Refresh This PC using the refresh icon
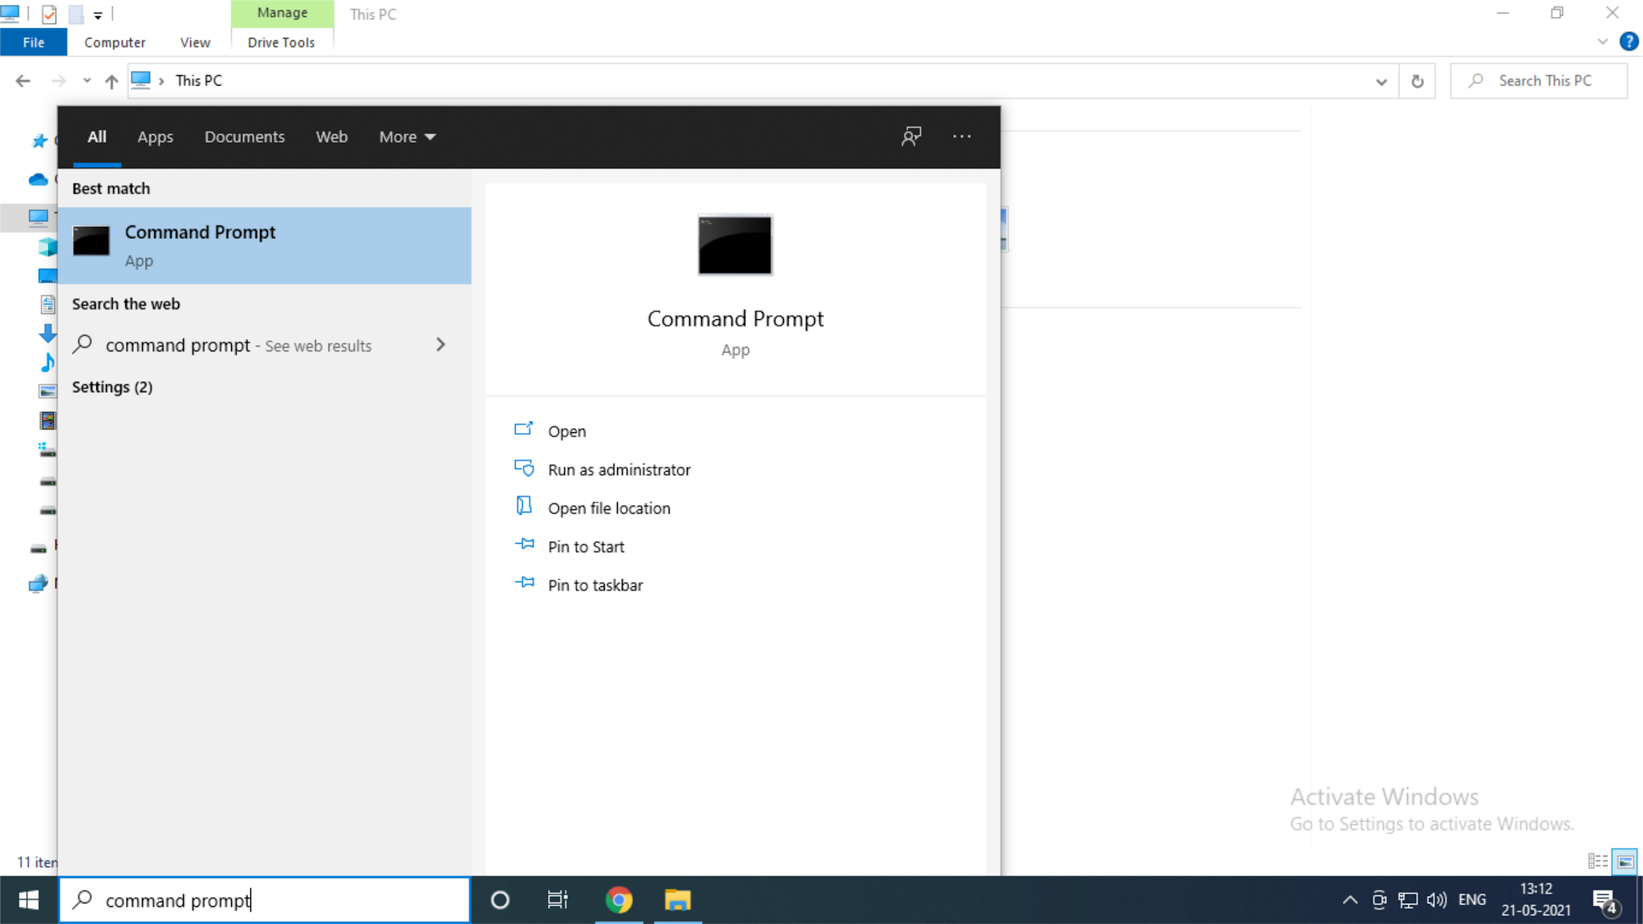Screen dimensions: 1643x924 coord(1417,80)
